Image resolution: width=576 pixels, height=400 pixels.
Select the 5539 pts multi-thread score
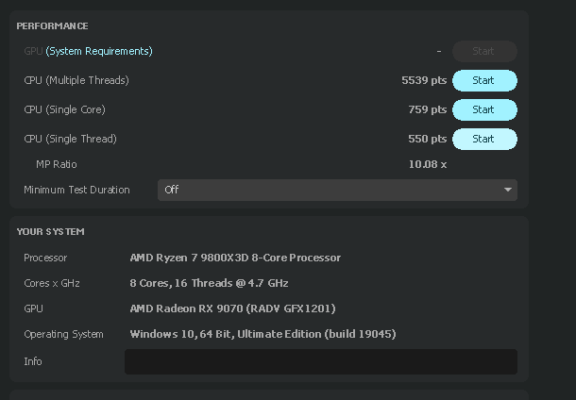click(424, 80)
